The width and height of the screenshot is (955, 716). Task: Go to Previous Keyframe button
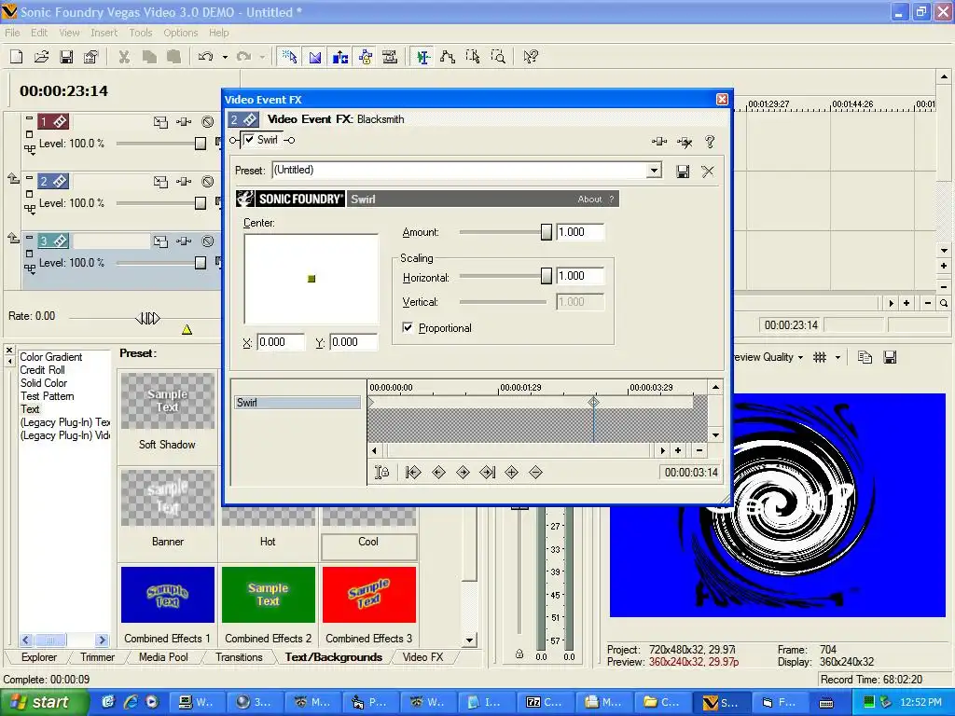[438, 473]
